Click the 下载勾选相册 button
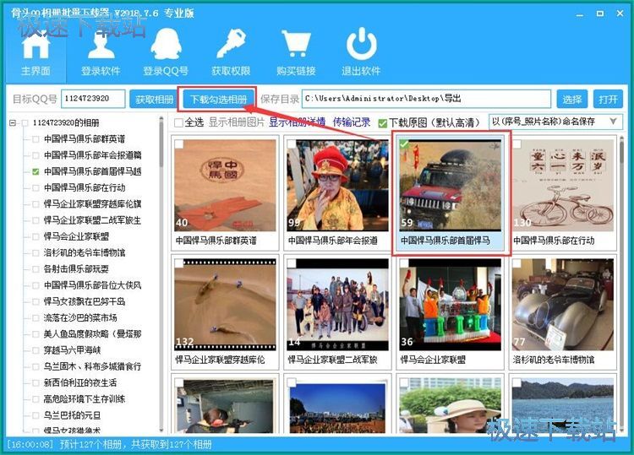 [218, 99]
